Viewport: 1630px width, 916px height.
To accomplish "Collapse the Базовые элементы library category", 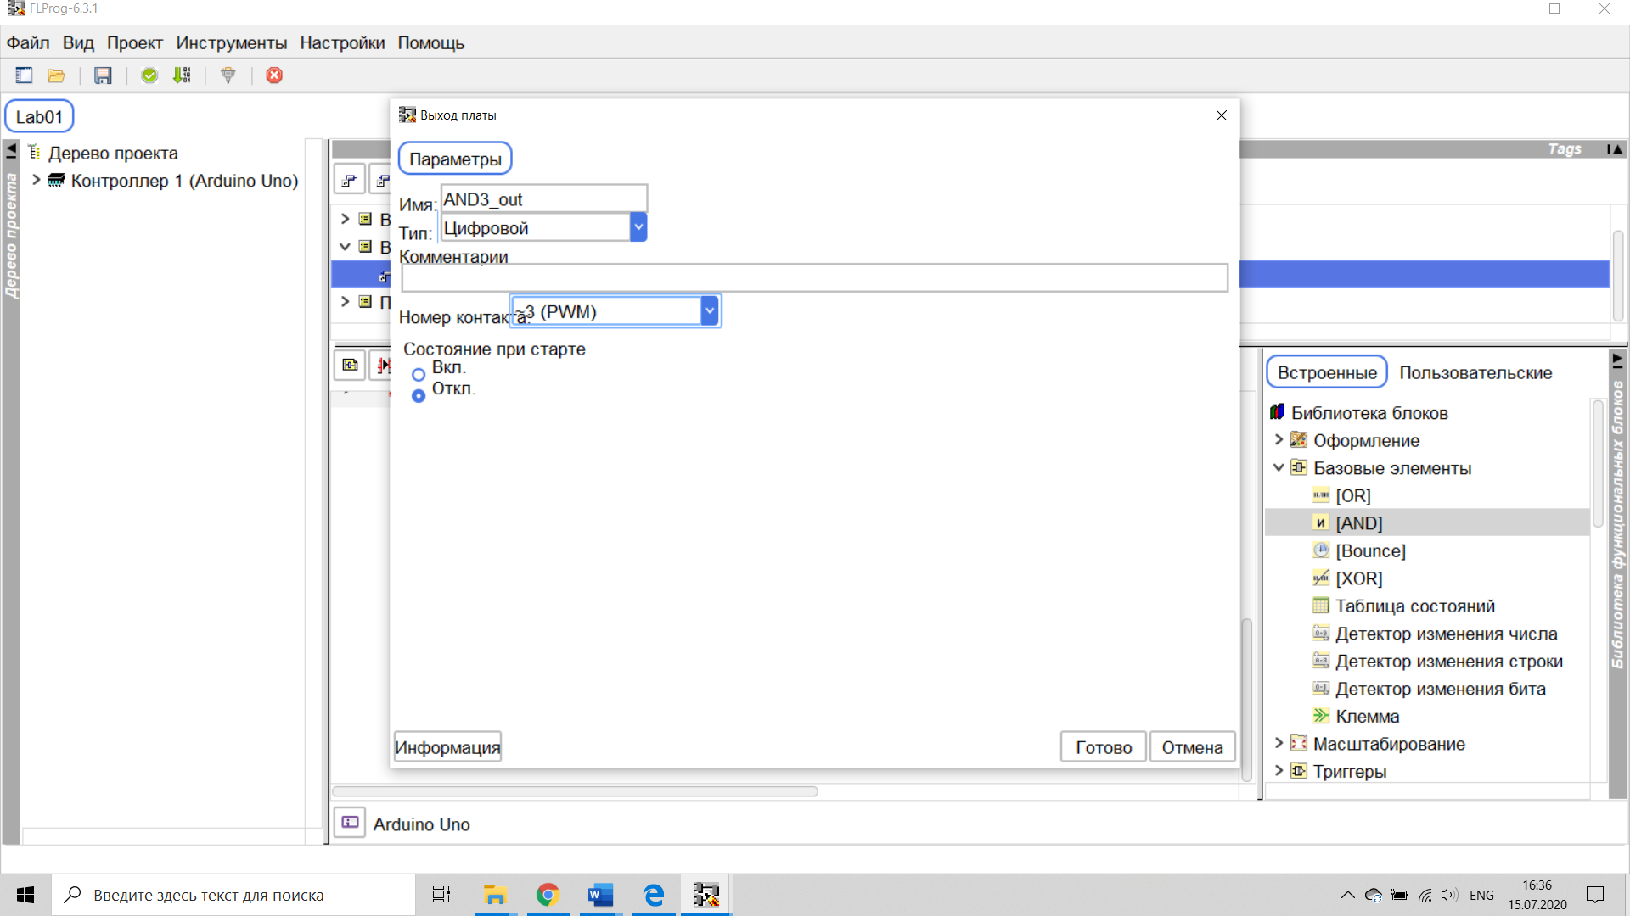I will point(1279,467).
